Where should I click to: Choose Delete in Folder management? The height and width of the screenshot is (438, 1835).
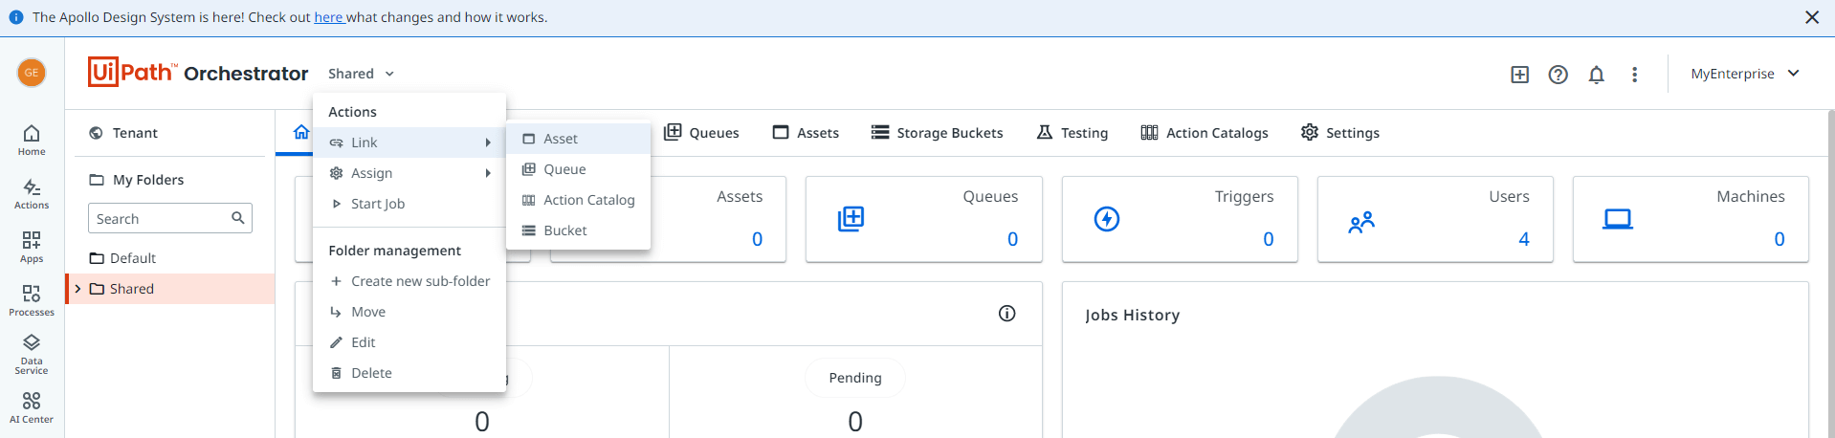[409, 373]
